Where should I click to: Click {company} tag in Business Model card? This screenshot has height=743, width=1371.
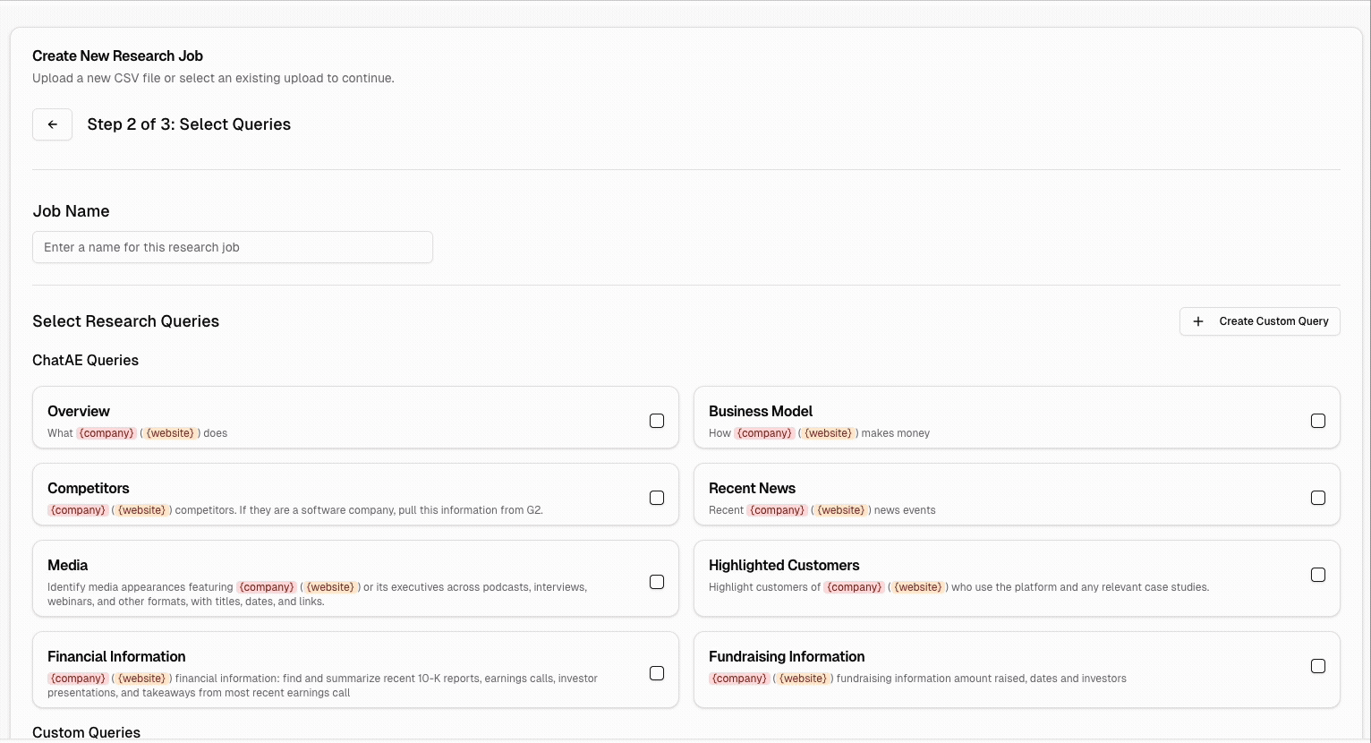point(764,433)
